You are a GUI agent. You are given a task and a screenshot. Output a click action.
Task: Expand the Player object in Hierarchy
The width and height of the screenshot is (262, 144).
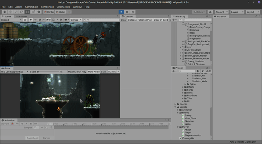click(181, 47)
